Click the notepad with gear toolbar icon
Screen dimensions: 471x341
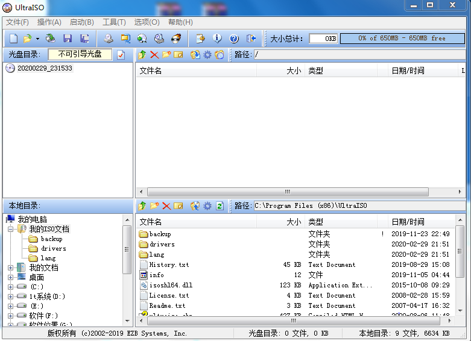click(200, 39)
